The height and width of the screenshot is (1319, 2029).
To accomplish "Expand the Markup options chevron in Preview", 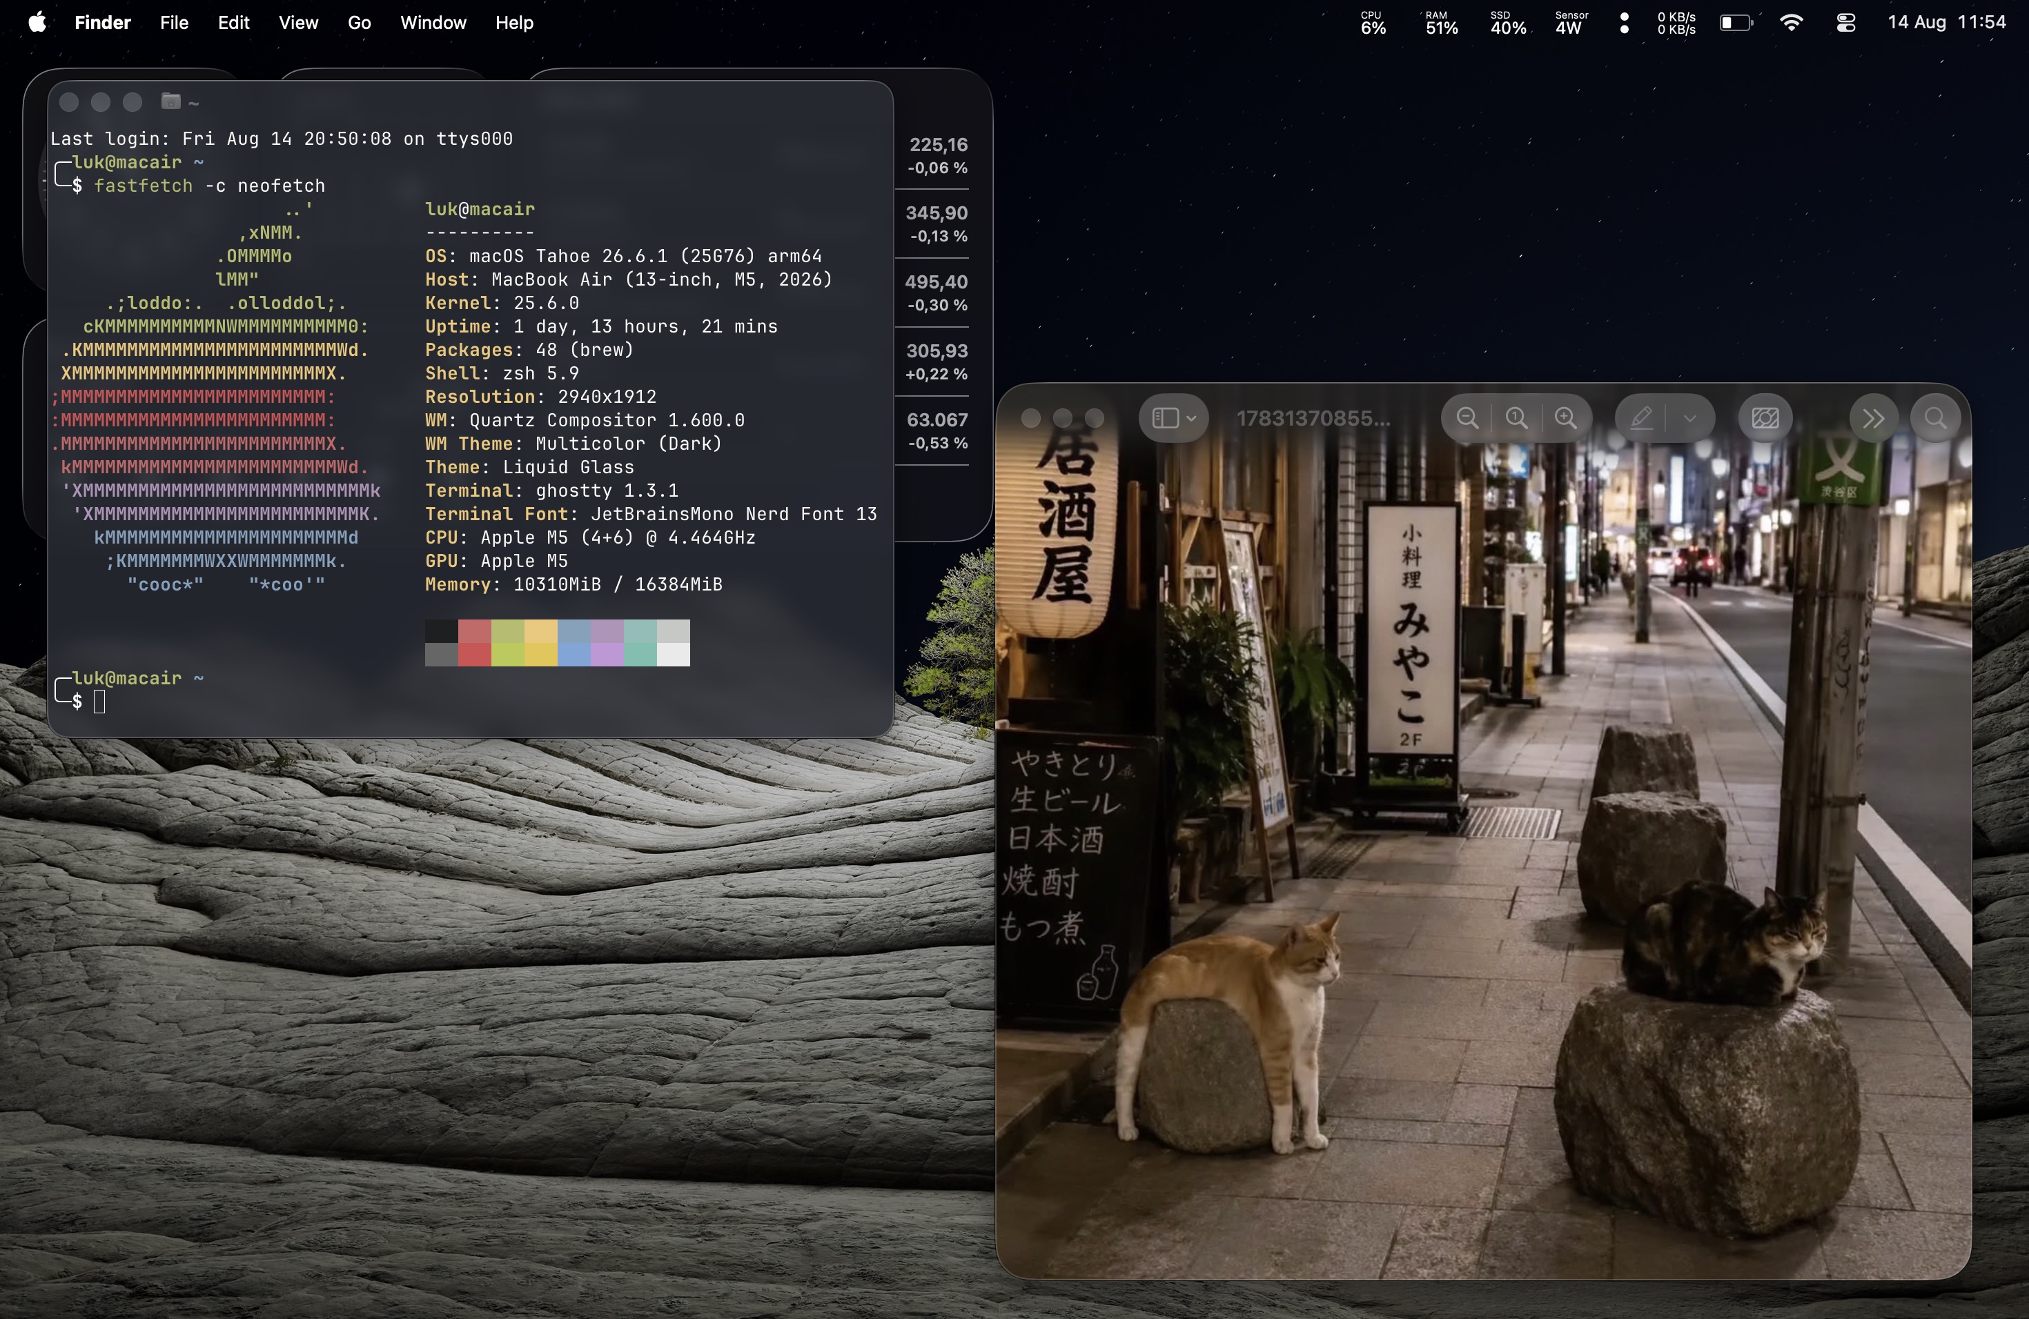I will [x=1689, y=417].
